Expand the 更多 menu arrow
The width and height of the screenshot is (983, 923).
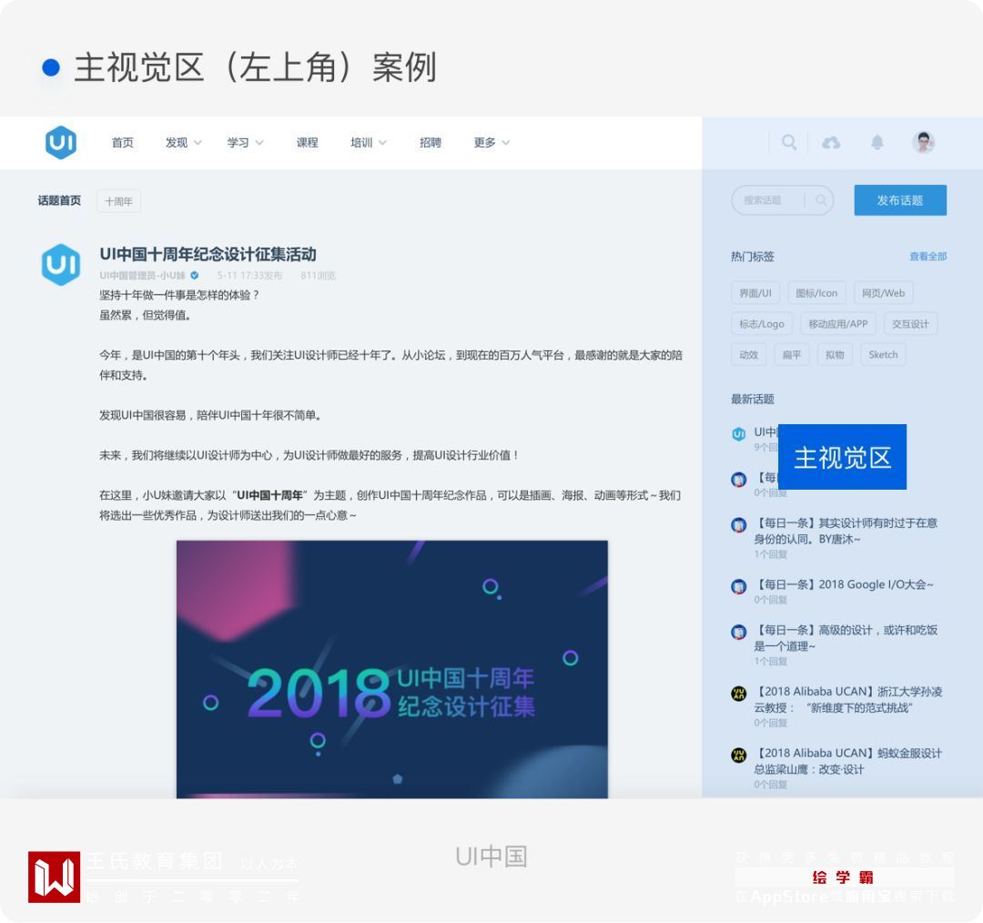(506, 143)
